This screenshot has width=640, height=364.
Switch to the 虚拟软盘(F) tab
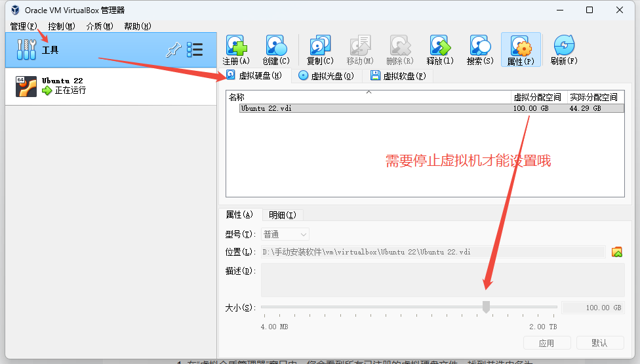pyautogui.click(x=398, y=76)
